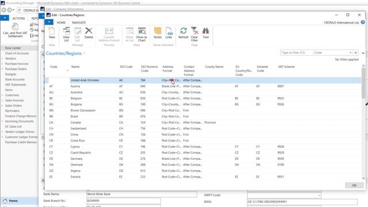Click in Type to filter field
This screenshot has width=368, height=207.
click(297, 52)
